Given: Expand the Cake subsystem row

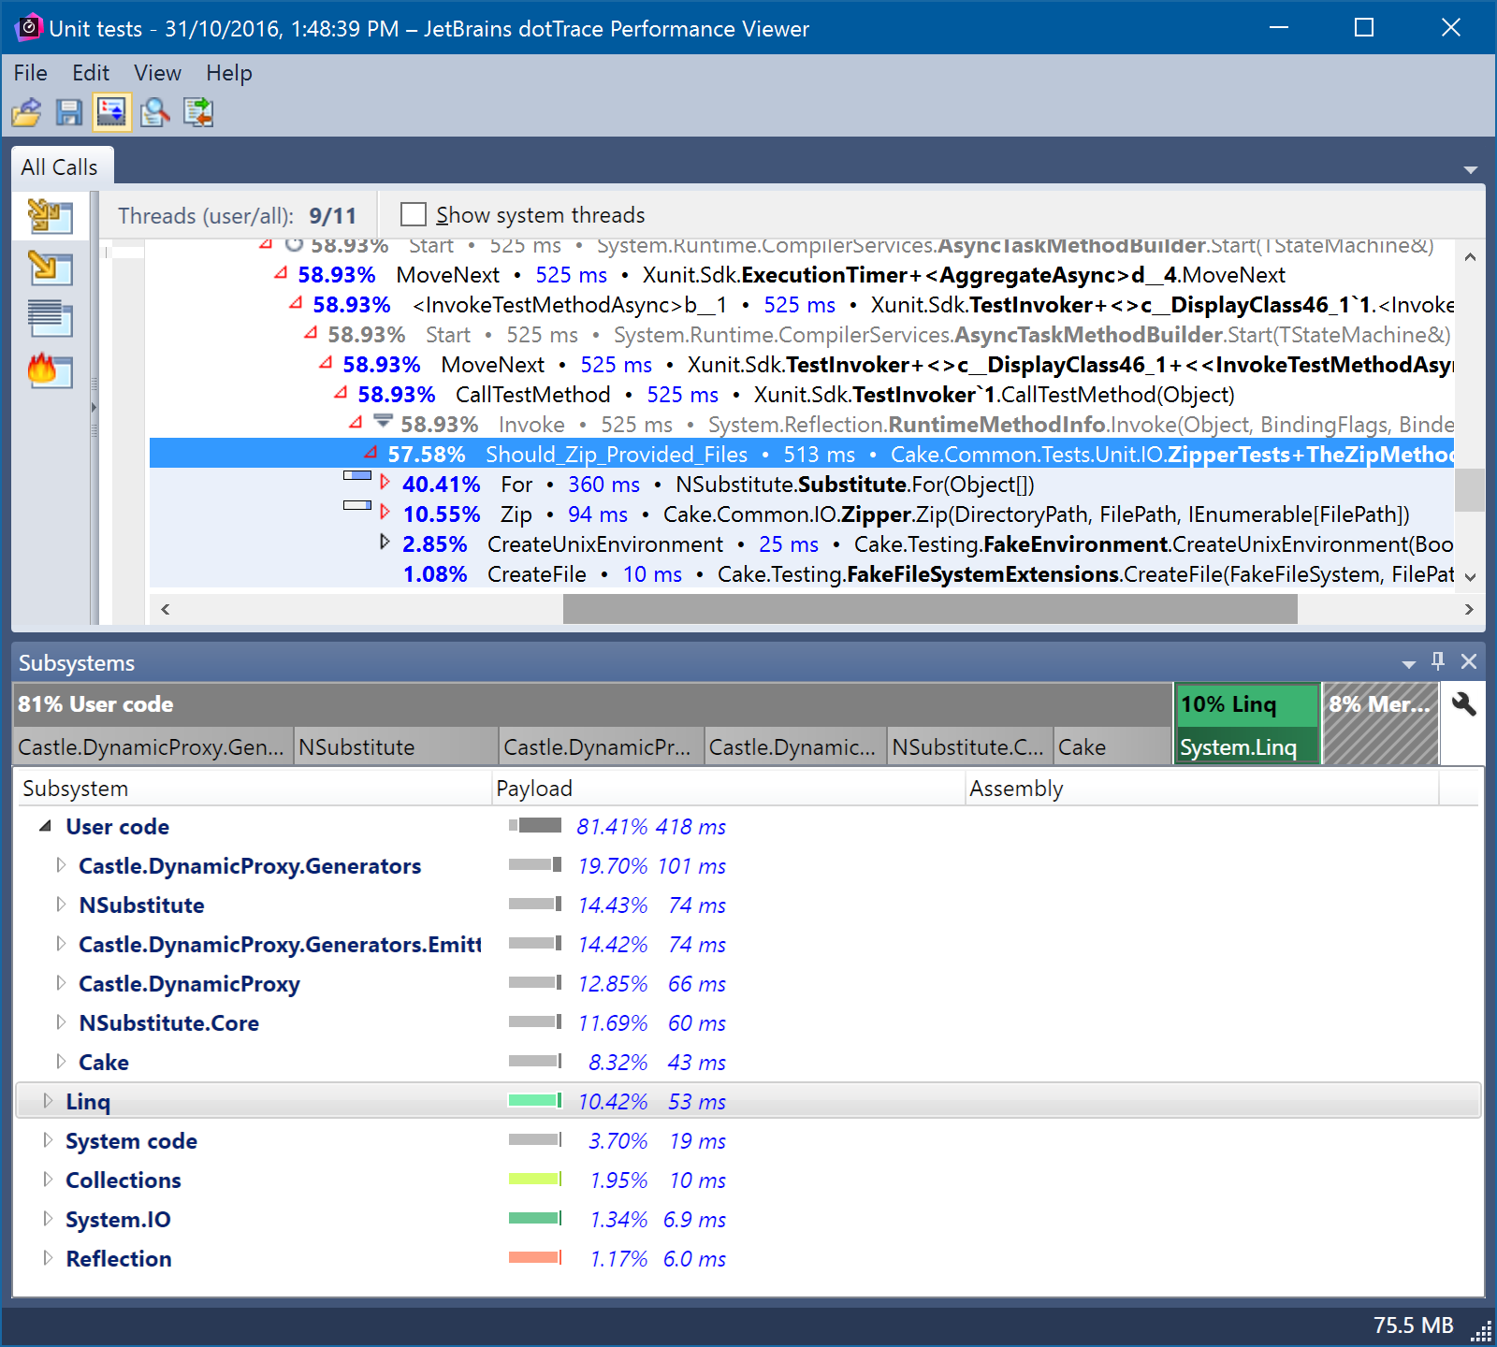Looking at the screenshot, I should [61, 1062].
